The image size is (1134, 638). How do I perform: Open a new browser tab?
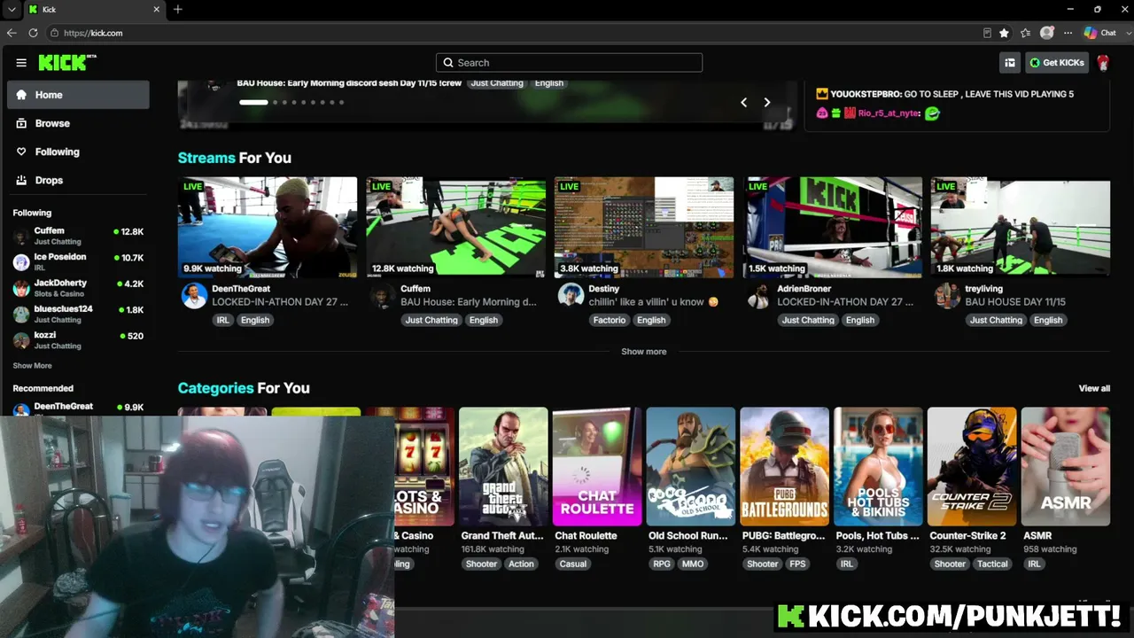(x=178, y=10)
